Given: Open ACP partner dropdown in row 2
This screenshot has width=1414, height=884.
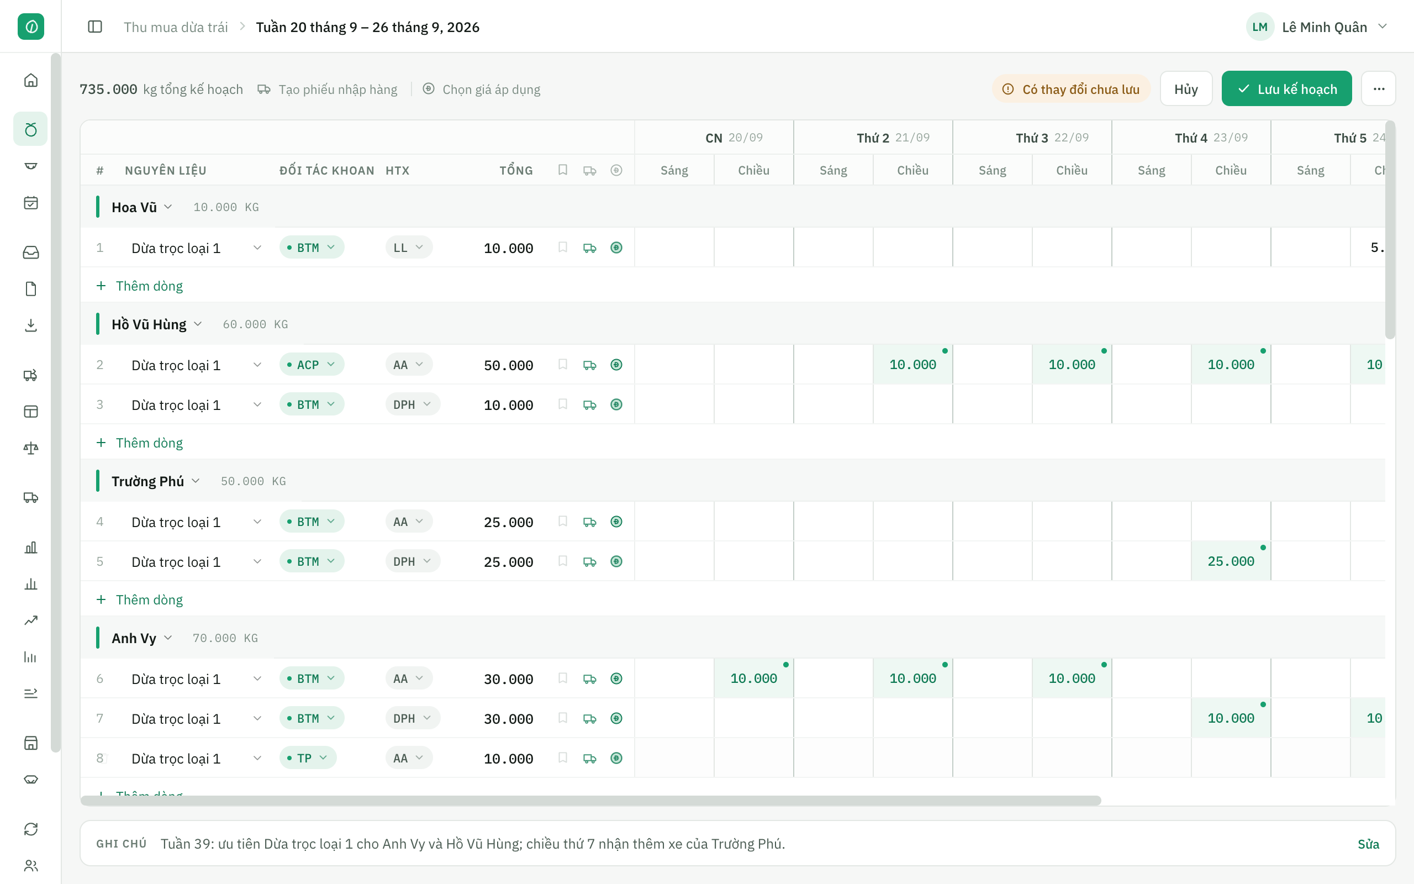Looking at the screenshot, I should [312, 365].
